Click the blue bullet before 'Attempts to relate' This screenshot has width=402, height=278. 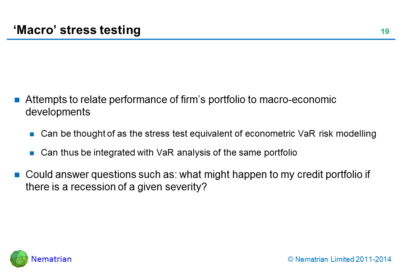coord(17,100)
